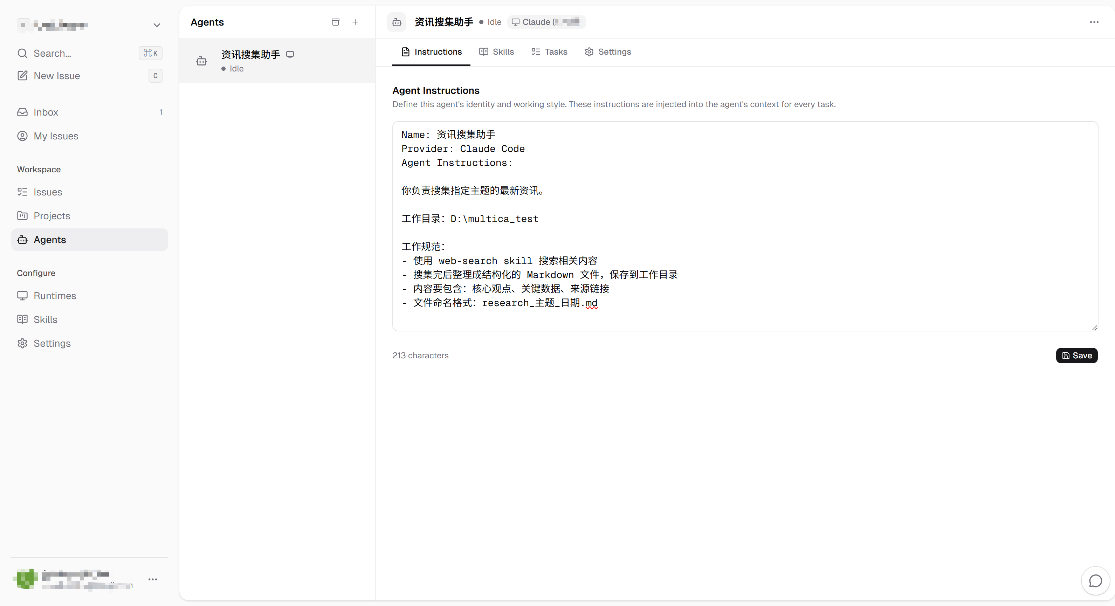This screenshot has height=606, width=1115.
Task: Click the monitor icon next to 资讯搜集助手 in list
Action: 290,55
